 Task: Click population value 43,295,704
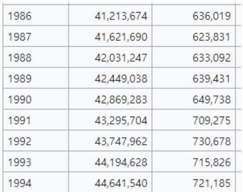pyautogui.click(x=110, y=120)
